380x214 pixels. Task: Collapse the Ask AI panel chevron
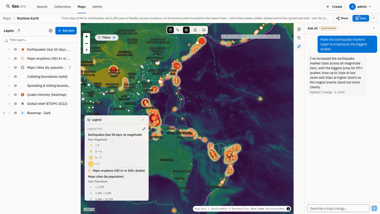pos(374,28)
